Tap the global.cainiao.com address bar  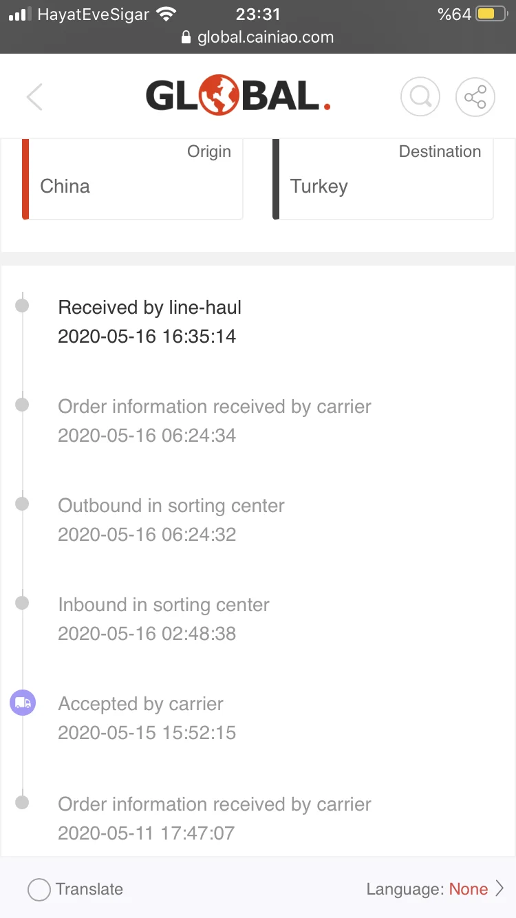click(265, 37)
